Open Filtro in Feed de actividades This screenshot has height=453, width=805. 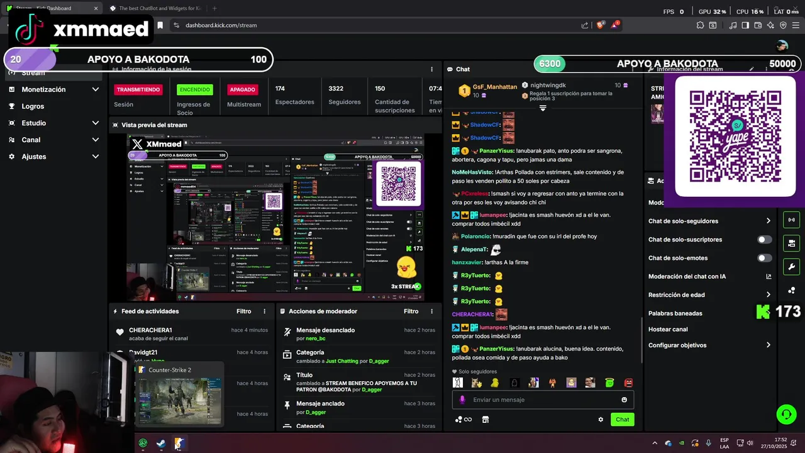pyautogui.click(x=243, y=311)
